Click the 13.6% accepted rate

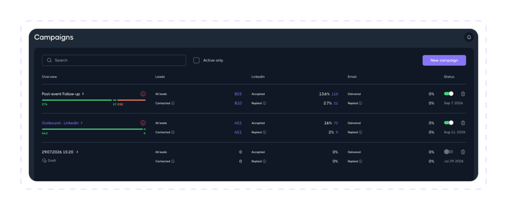(324, 94)
